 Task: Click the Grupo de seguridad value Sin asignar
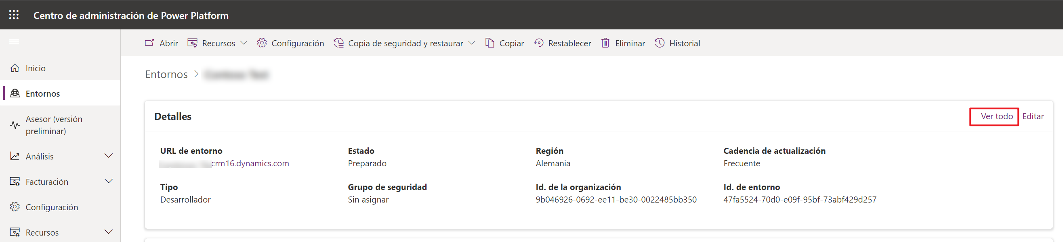pos(368,200)
